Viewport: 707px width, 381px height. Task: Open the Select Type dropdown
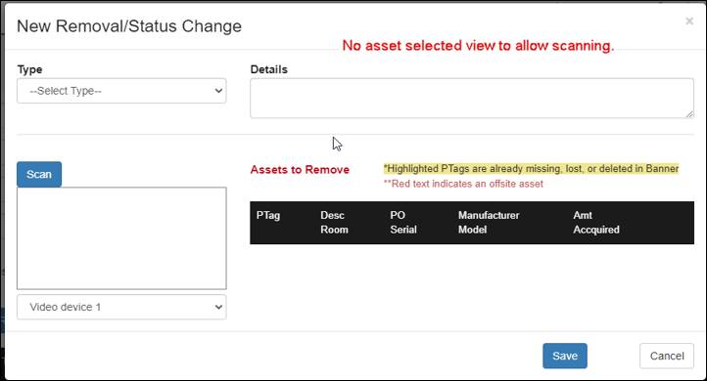(121, 91)
